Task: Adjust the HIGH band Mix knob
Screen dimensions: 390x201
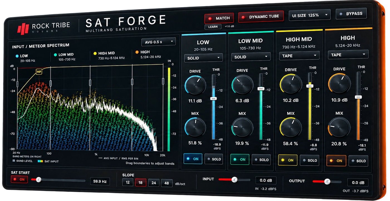Action: point(339,128)
